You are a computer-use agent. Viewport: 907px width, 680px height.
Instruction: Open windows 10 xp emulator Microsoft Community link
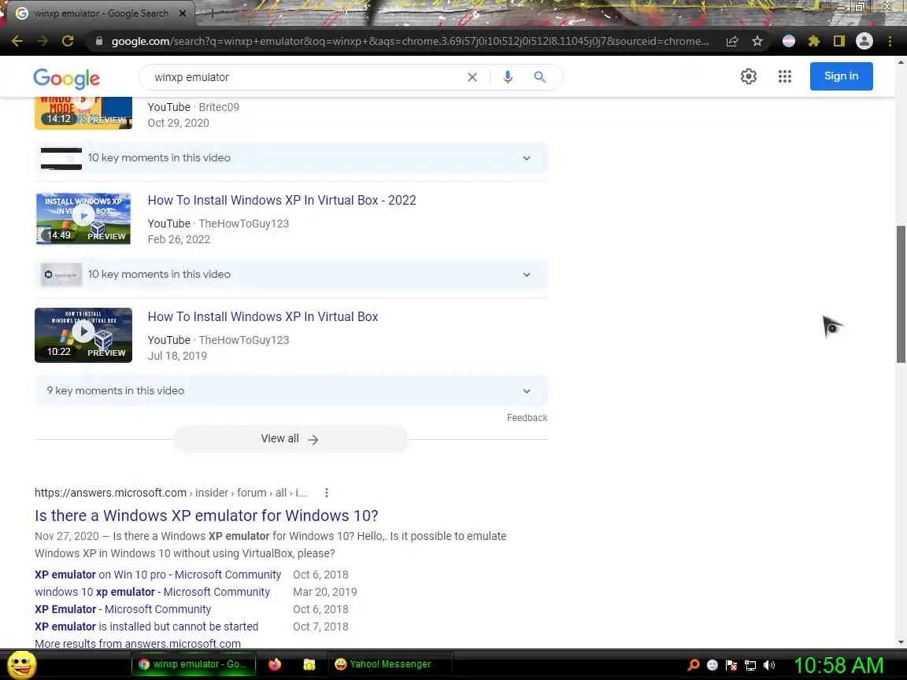click(152, 592)
